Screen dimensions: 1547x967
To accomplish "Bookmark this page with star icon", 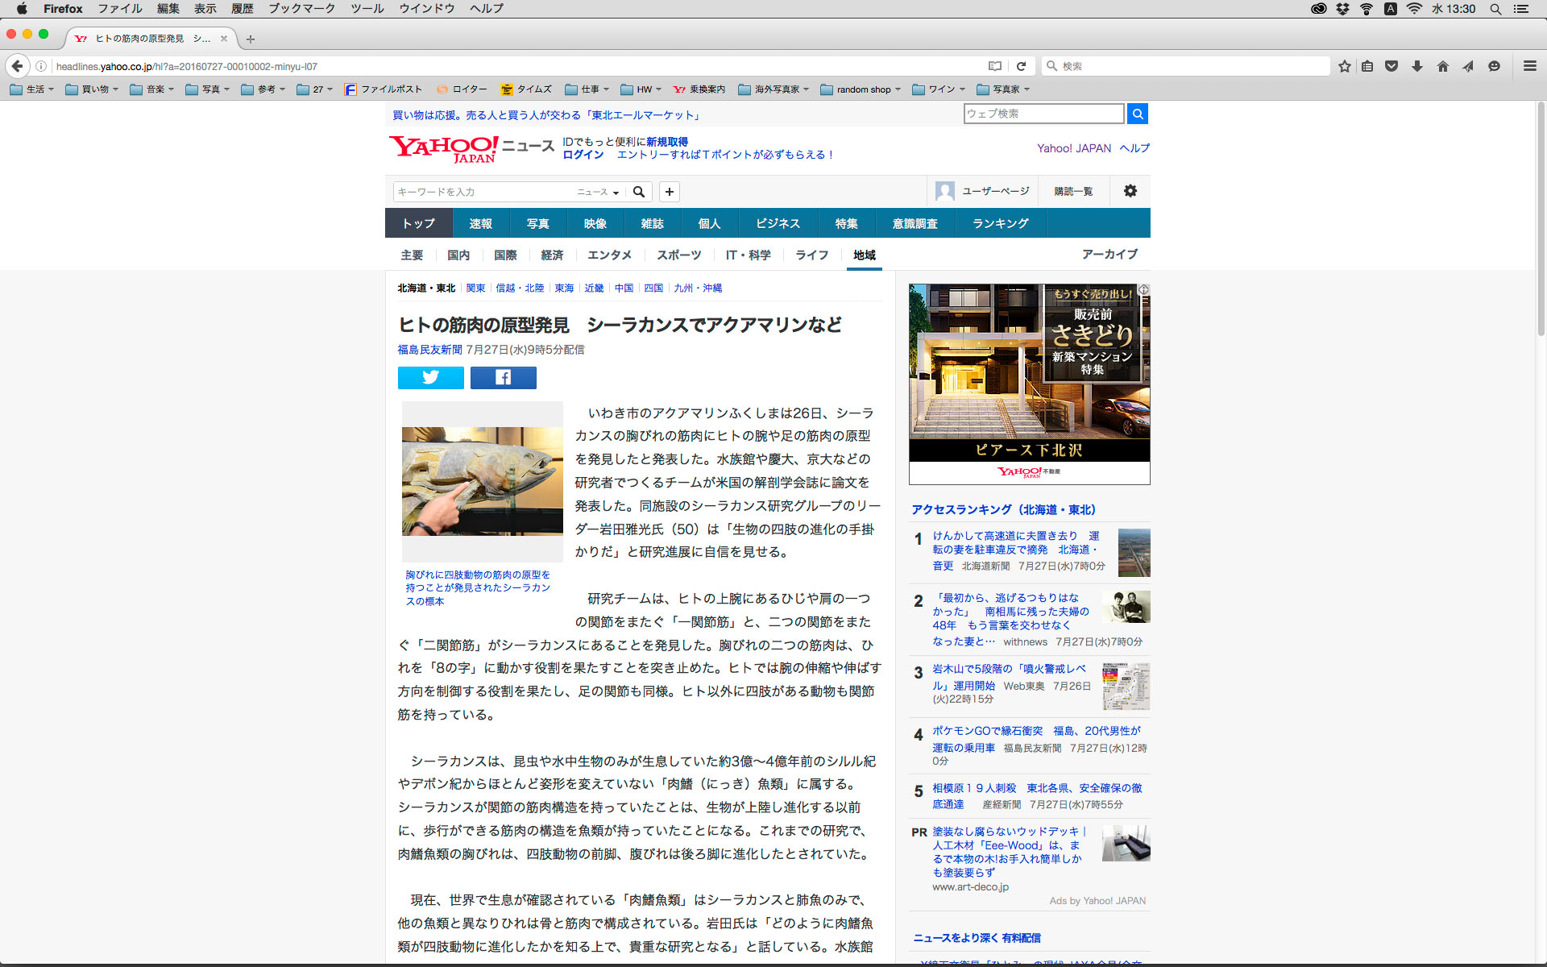I will coord(1344,66).
